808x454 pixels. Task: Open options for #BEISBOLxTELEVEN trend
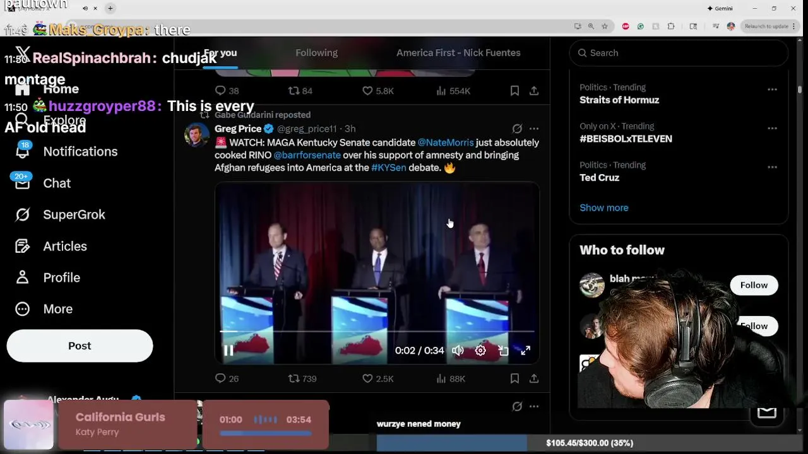[772, 128]
